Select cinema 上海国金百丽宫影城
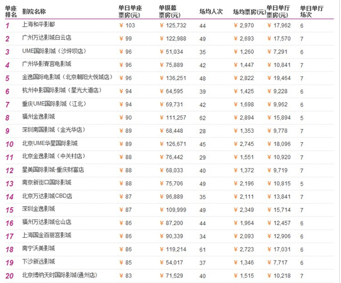Viewport: 341px width, 283px height. [x=46, y=235]
